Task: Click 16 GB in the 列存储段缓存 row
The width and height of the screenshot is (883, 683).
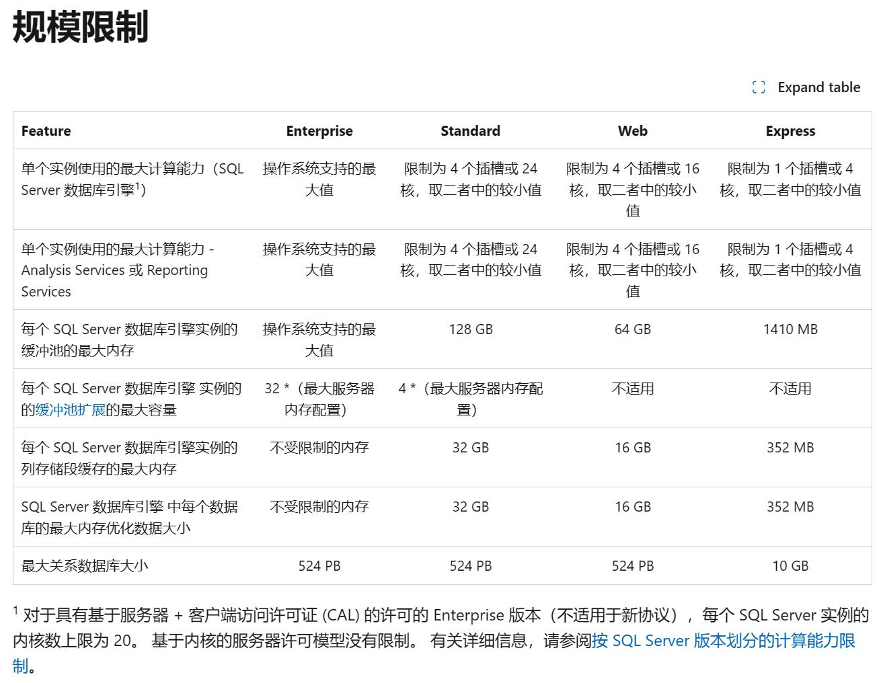Action: (633, 448)
